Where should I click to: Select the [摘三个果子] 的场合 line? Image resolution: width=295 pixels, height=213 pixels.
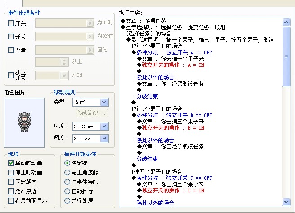click(156, 109)
